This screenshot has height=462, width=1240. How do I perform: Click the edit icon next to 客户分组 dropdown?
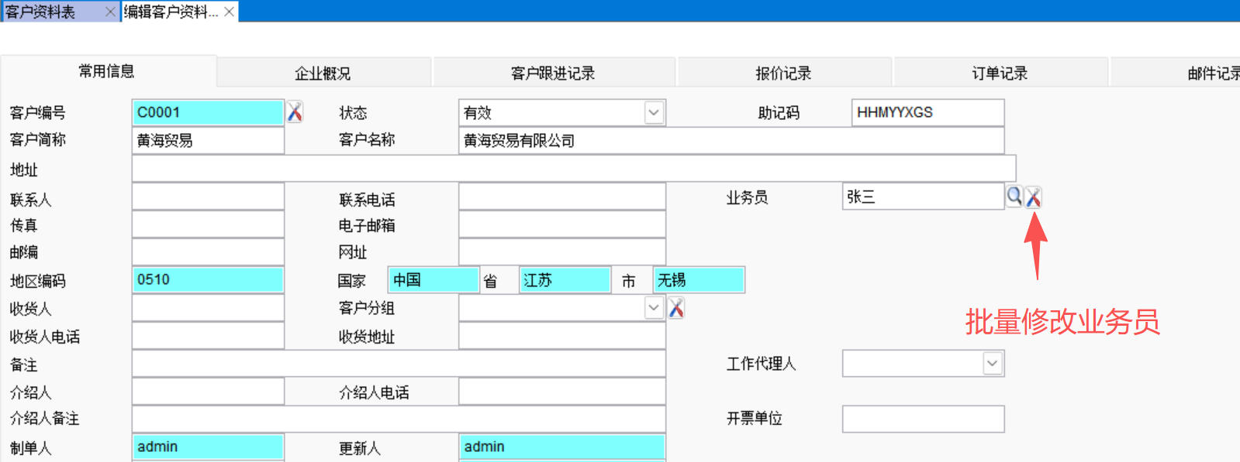point(676,308)
